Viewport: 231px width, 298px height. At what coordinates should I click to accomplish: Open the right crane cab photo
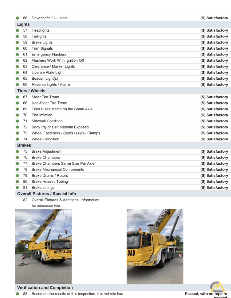tap(155, 246)
